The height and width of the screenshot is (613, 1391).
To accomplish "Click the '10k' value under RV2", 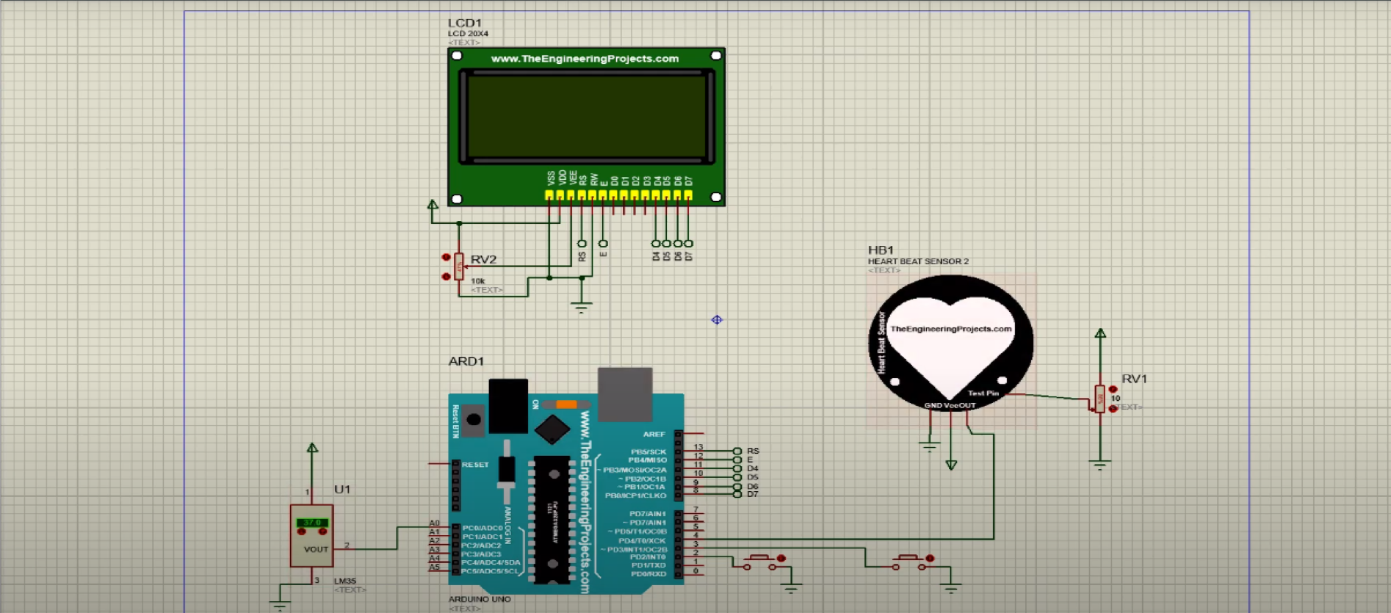I will click(478, 281).
